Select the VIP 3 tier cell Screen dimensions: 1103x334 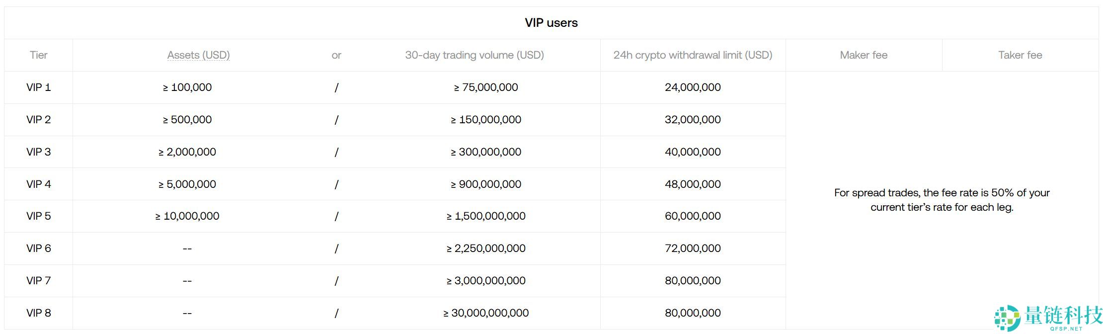[39, 152]
